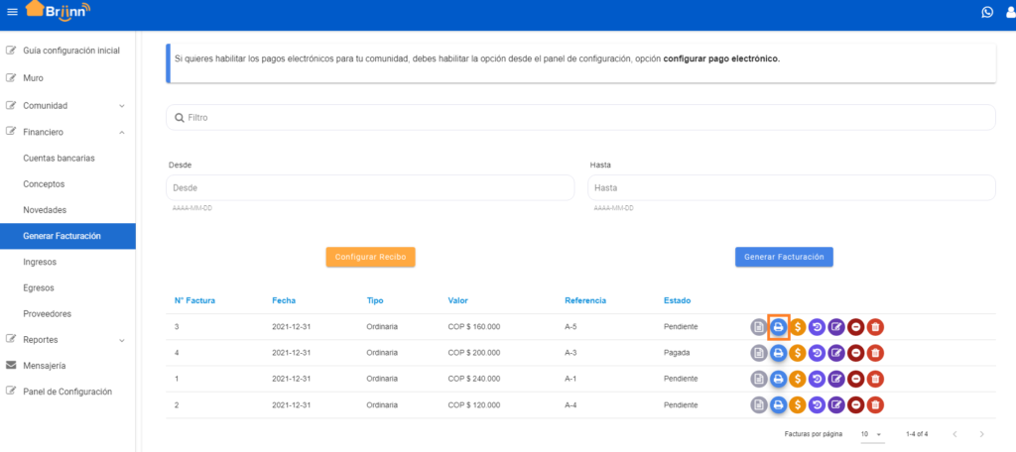Open the hamburger menu icon

tap(12, 12)
